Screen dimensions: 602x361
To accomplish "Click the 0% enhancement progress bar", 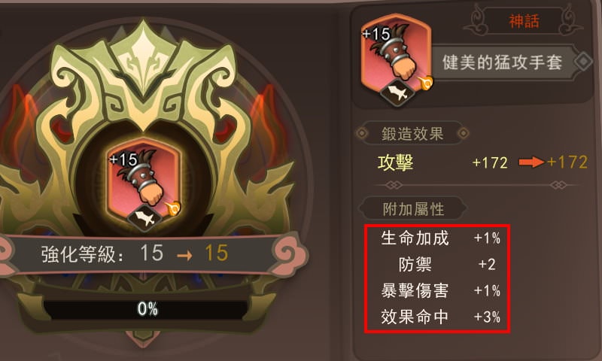I will [x=146, y=309].
